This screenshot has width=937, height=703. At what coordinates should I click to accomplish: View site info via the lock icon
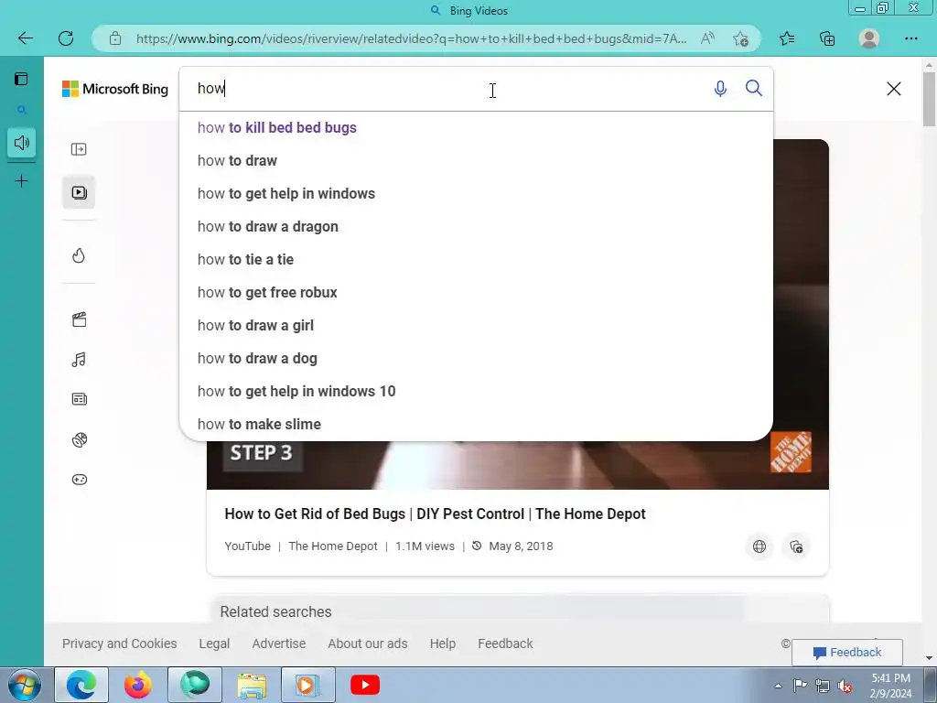[x=115, y=38]
